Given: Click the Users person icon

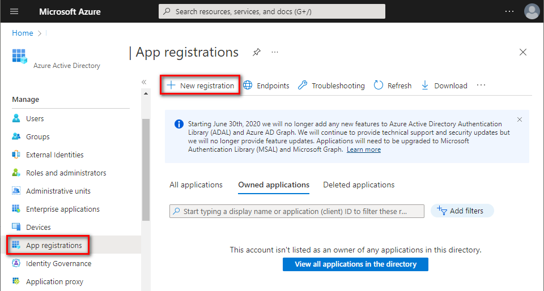Looking at the screenshot, I should pyautogui.click(x=16, y=118).
